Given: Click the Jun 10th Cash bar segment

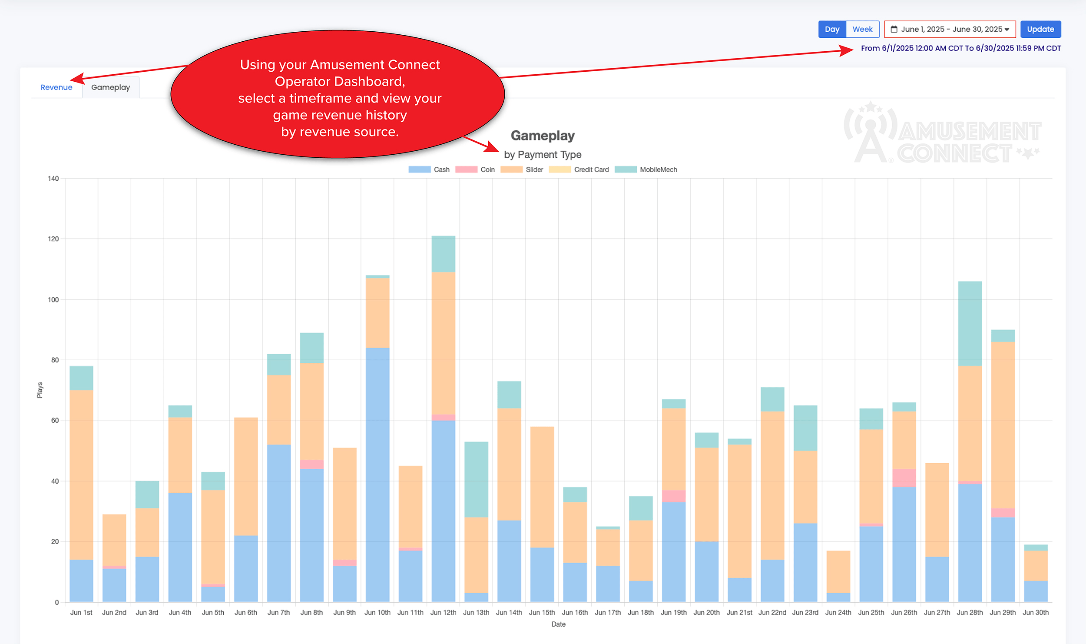Looking at the screenshot, I should coord(377,475).
